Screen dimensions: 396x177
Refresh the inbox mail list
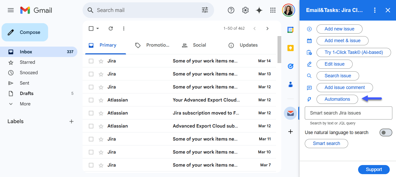pos(111,29)
